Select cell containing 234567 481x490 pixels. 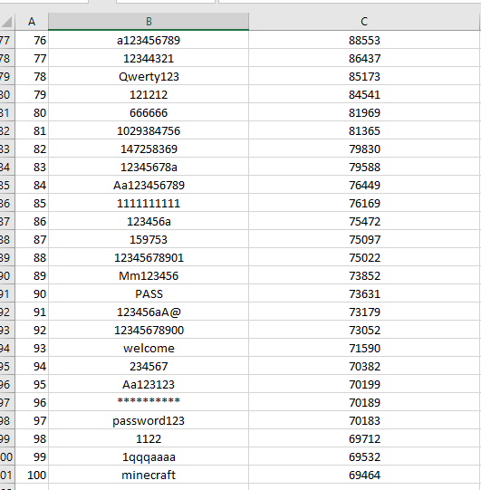149,366
